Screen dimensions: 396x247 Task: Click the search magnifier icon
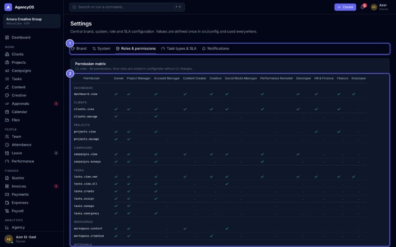pyautogui.click(x=74, y=7)
